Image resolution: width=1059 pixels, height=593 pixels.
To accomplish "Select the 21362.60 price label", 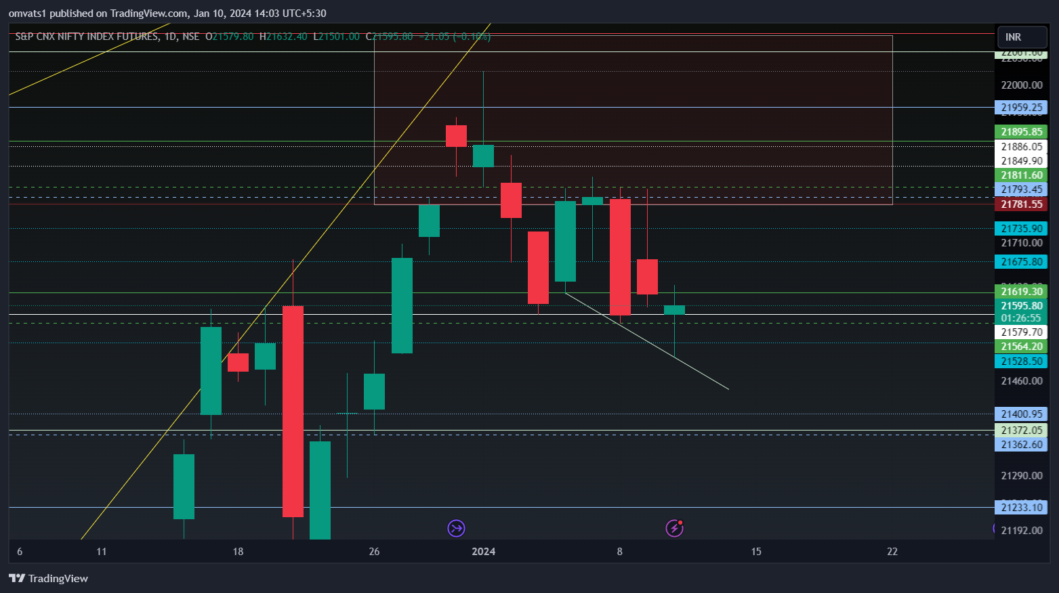I will 1021,445.
